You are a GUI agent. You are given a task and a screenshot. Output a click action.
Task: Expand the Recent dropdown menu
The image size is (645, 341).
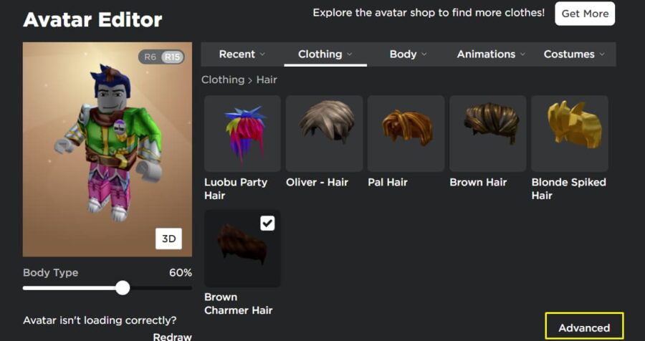pyautogui.click(x=242, y=54)
